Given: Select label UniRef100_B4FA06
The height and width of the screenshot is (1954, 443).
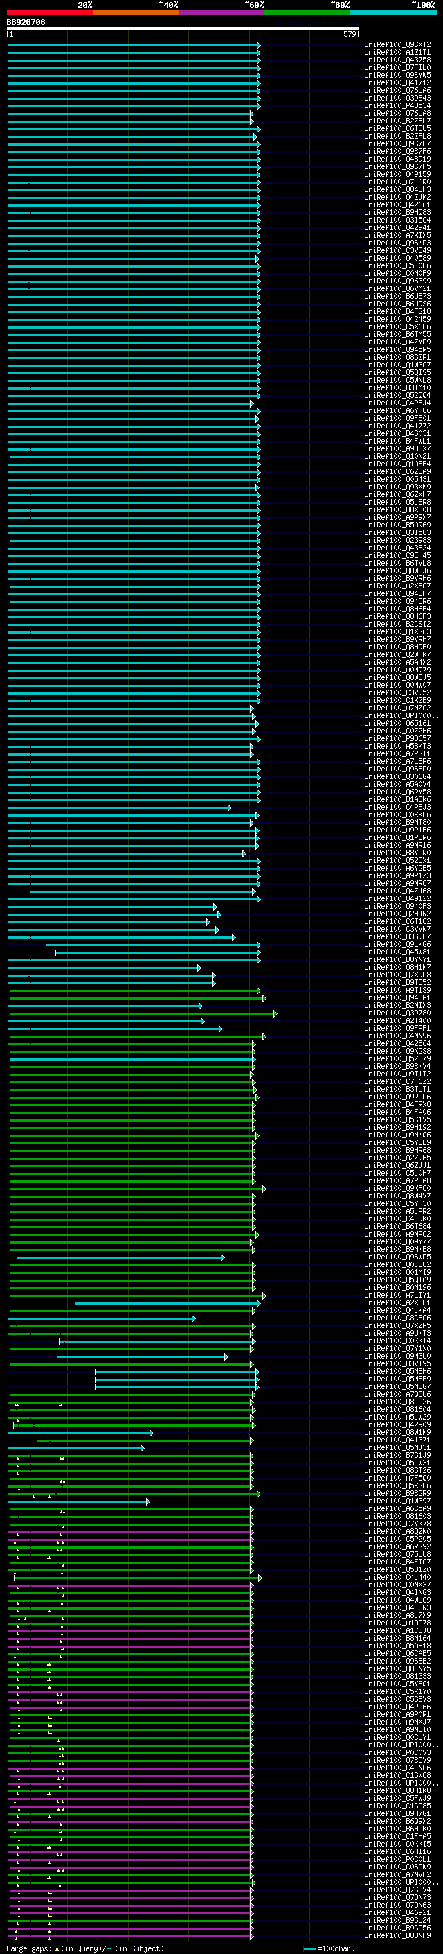Looking at the screenshot, I should point(397,1112).
